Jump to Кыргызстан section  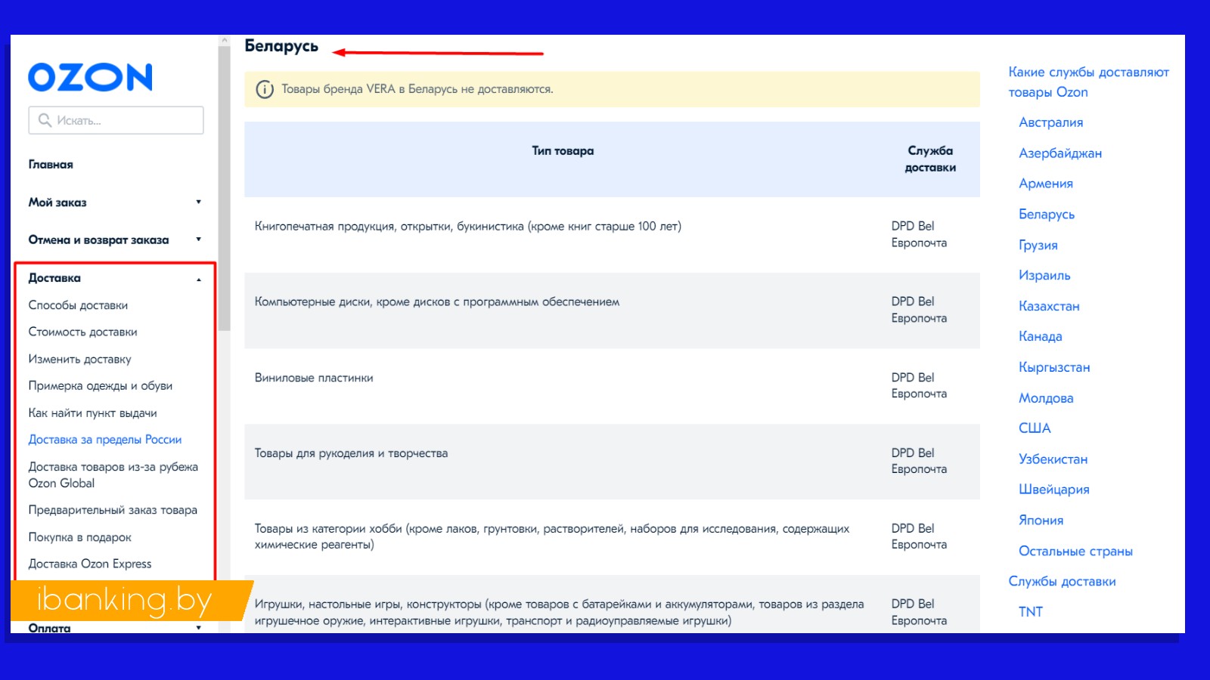click(x=1054, y=367)
